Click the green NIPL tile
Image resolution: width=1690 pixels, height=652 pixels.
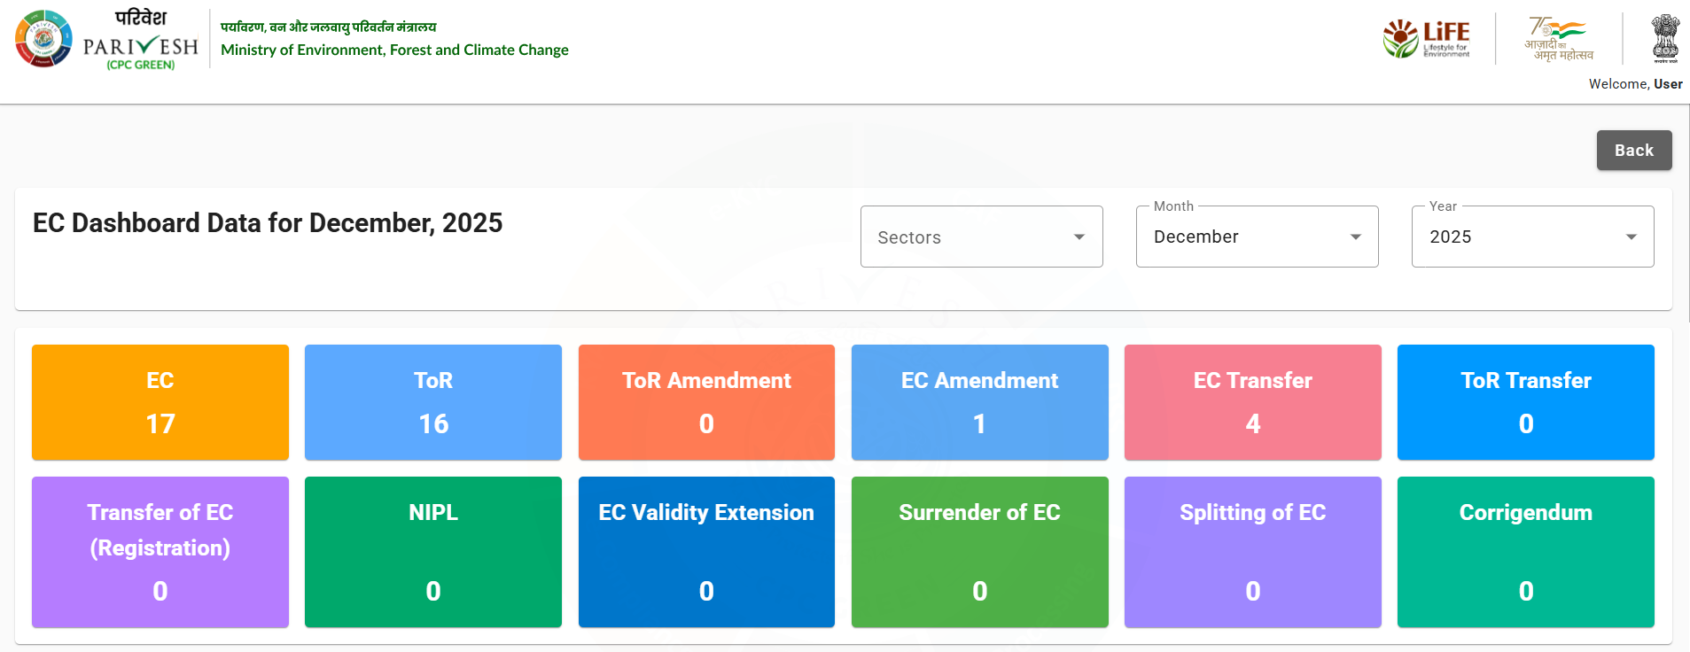coord(433,551)
